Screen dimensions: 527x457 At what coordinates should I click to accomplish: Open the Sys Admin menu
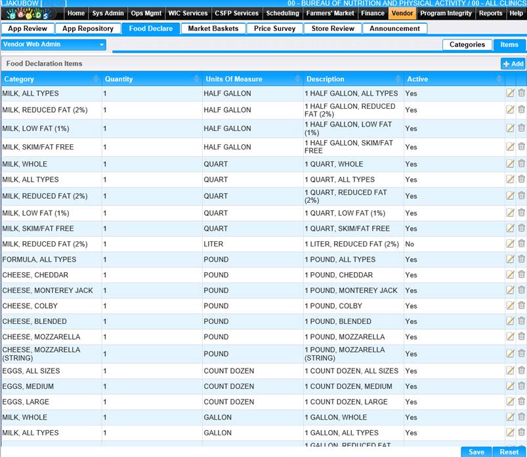click(108, 13)
